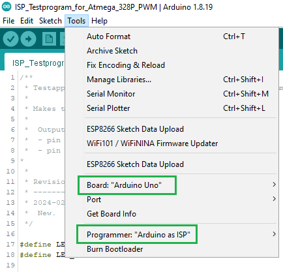
Task: Launch the Serial Monitor
Action: point(171,94)
